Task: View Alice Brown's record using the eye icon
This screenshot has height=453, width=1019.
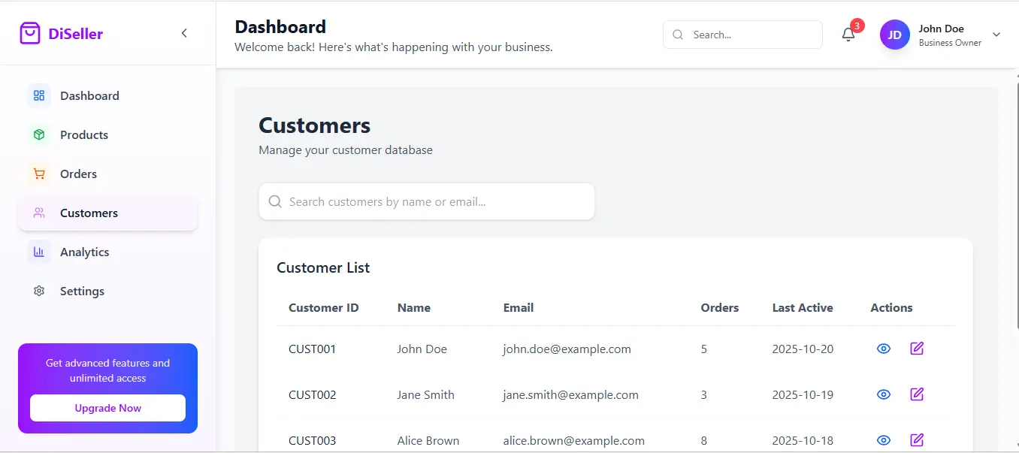Action: [x=884, y=440]
